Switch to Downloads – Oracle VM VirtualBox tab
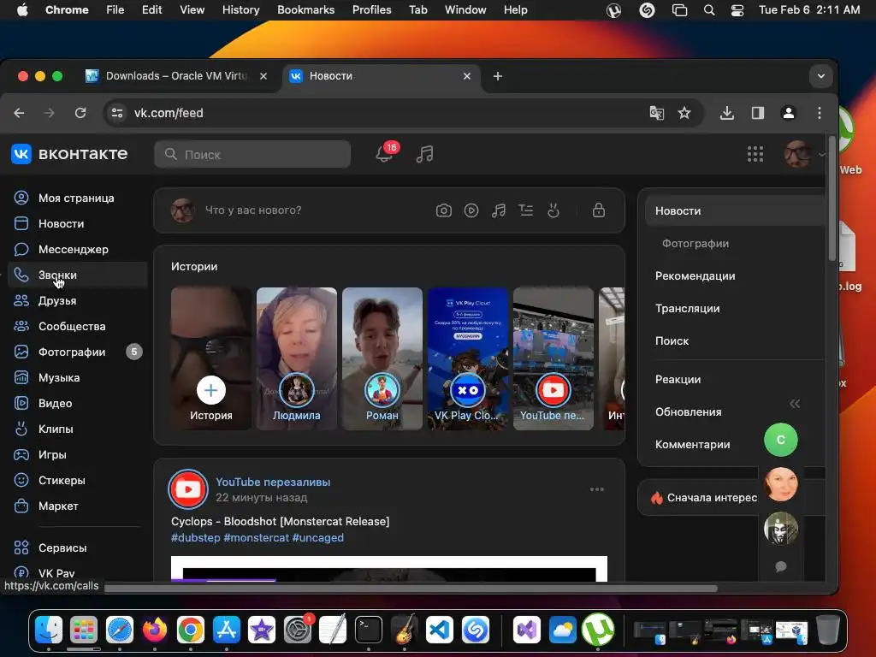876x657 pixels. click(176, 76)
